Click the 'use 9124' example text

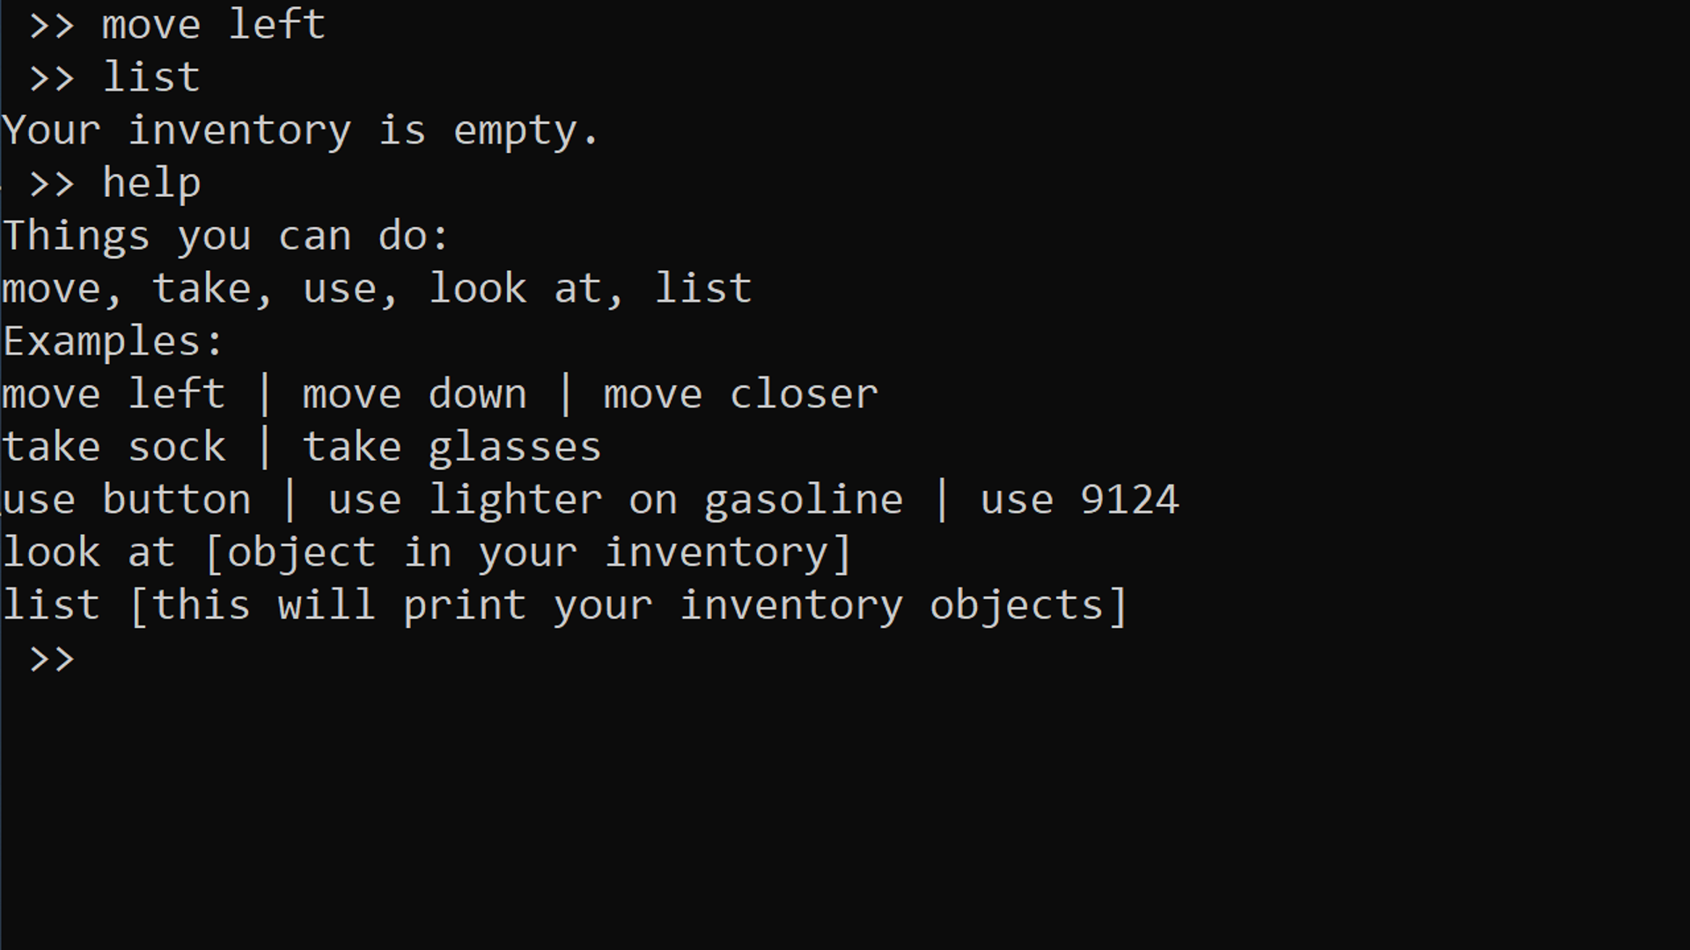click(1079, 500)
